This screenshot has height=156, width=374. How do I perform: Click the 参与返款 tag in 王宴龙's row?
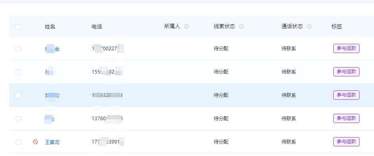(346, 142)
